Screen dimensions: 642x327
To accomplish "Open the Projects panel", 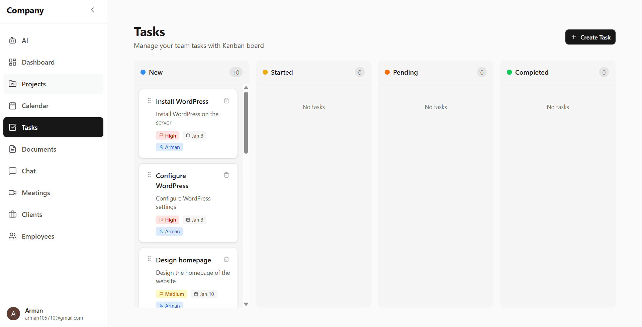I will click(x=33, y=84).
